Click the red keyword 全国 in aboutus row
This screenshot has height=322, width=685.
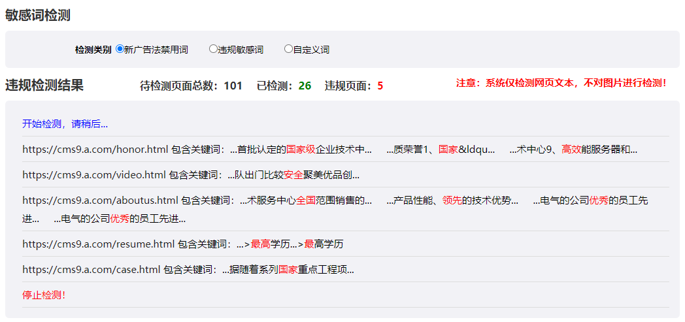305,200
